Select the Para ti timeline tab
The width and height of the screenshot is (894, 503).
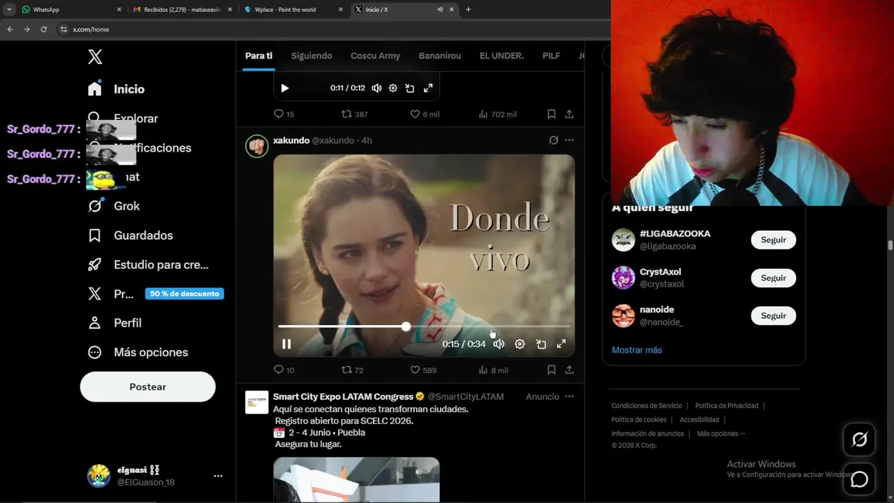pos(258,56)
